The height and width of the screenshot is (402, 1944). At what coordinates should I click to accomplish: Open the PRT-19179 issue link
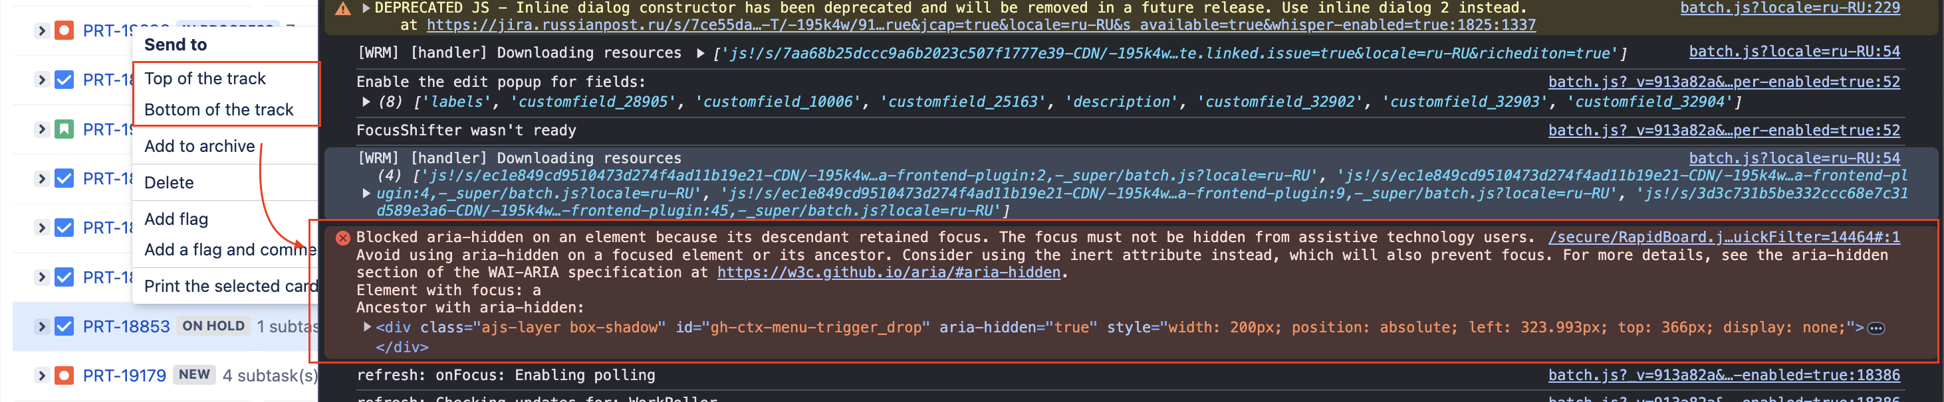click(124, 375)
